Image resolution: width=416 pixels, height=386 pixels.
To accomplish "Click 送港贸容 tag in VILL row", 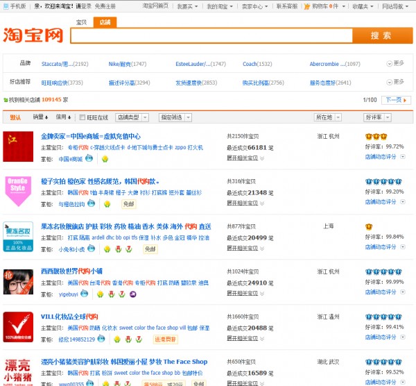I will coord(165,339).
